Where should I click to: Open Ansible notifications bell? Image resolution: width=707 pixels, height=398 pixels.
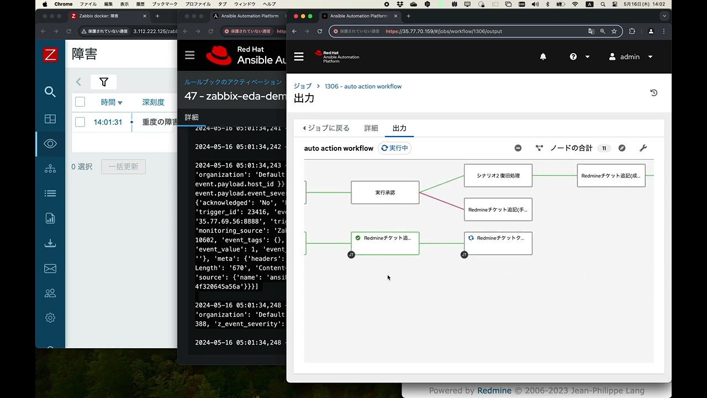[x=543, y=56]
